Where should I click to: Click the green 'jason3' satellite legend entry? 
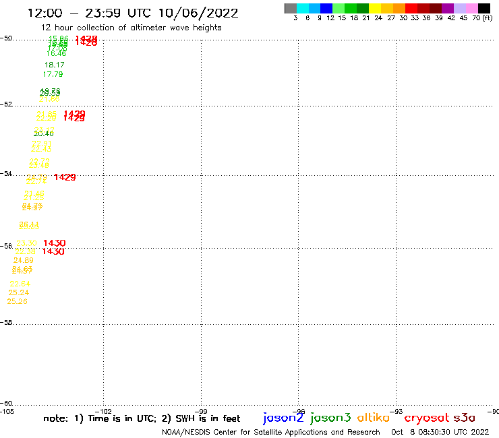pos(330,418)
